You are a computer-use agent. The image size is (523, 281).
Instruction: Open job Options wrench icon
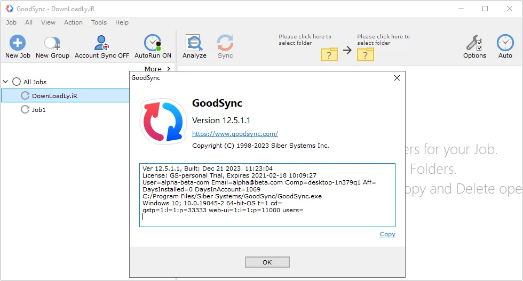(474, 43)
